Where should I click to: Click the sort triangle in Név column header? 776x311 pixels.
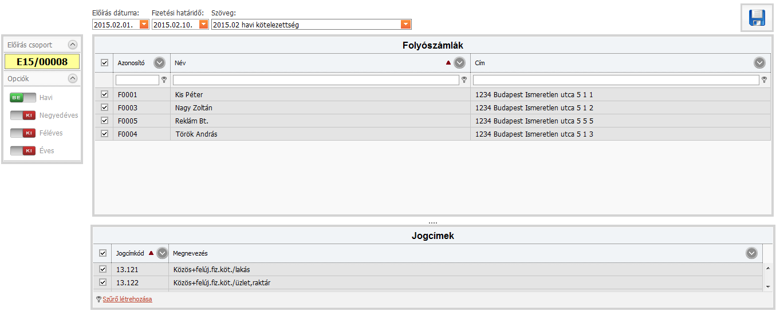point(448,63)
